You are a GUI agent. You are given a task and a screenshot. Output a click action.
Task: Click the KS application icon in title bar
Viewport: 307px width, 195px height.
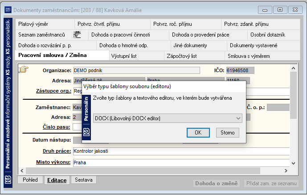(8, 10)
